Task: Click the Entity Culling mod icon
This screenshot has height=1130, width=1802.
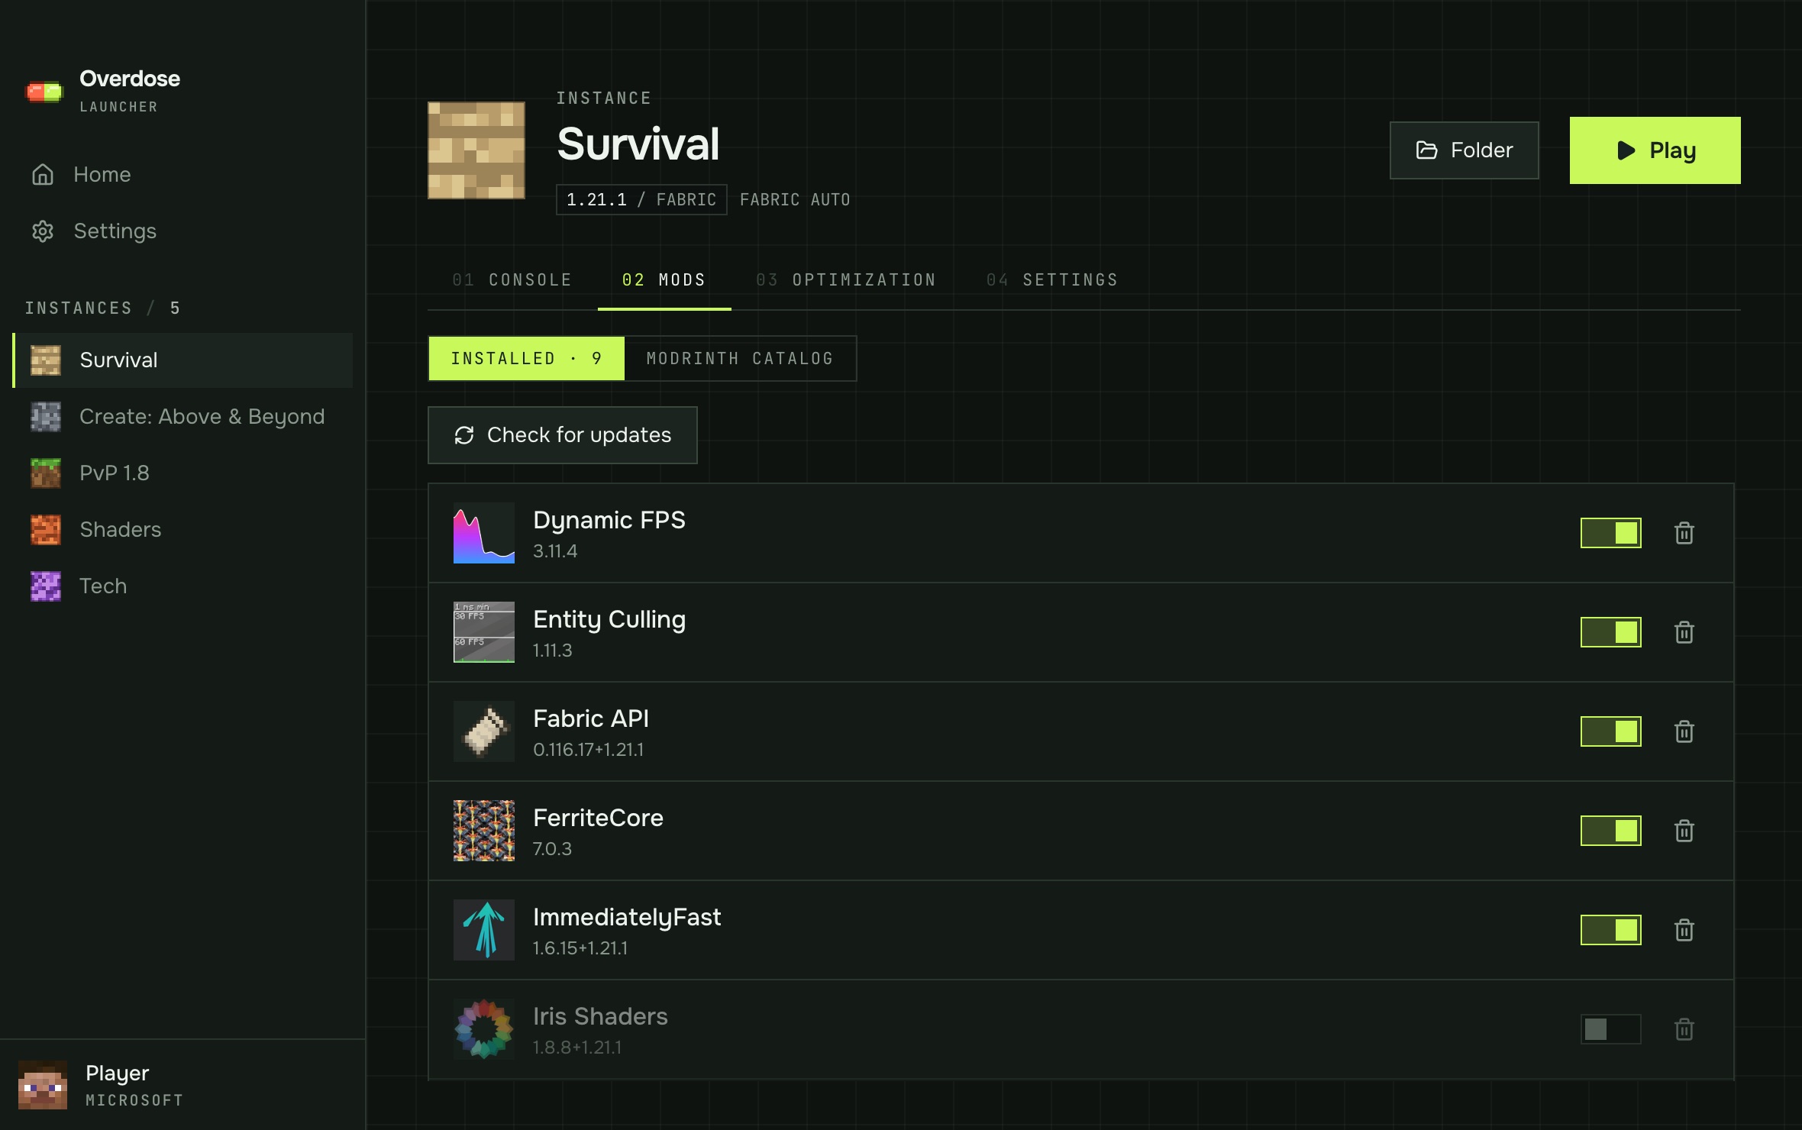Action: [484, 632]
